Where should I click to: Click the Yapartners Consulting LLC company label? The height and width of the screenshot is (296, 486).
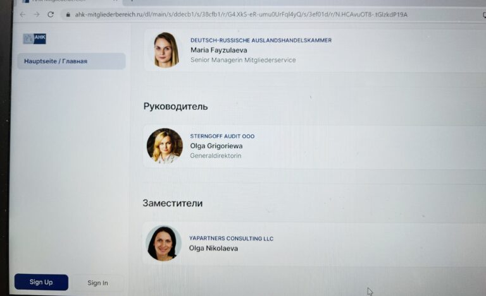(231, 239)
